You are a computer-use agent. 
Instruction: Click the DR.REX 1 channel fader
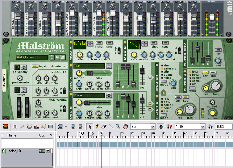click(18, 16)
